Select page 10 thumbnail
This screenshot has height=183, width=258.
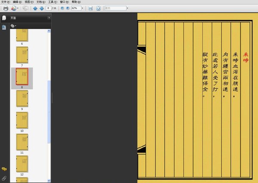pos(22,120)
